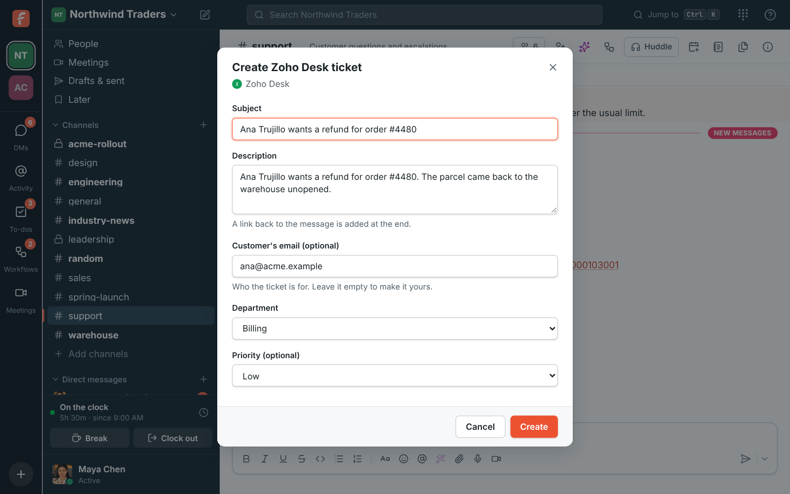Open send options chevron in composer
Screen dimensions: 790x494
pos(764,459)
